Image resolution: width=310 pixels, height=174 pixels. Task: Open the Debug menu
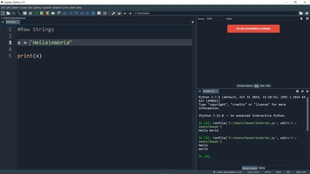coord(37,8)
